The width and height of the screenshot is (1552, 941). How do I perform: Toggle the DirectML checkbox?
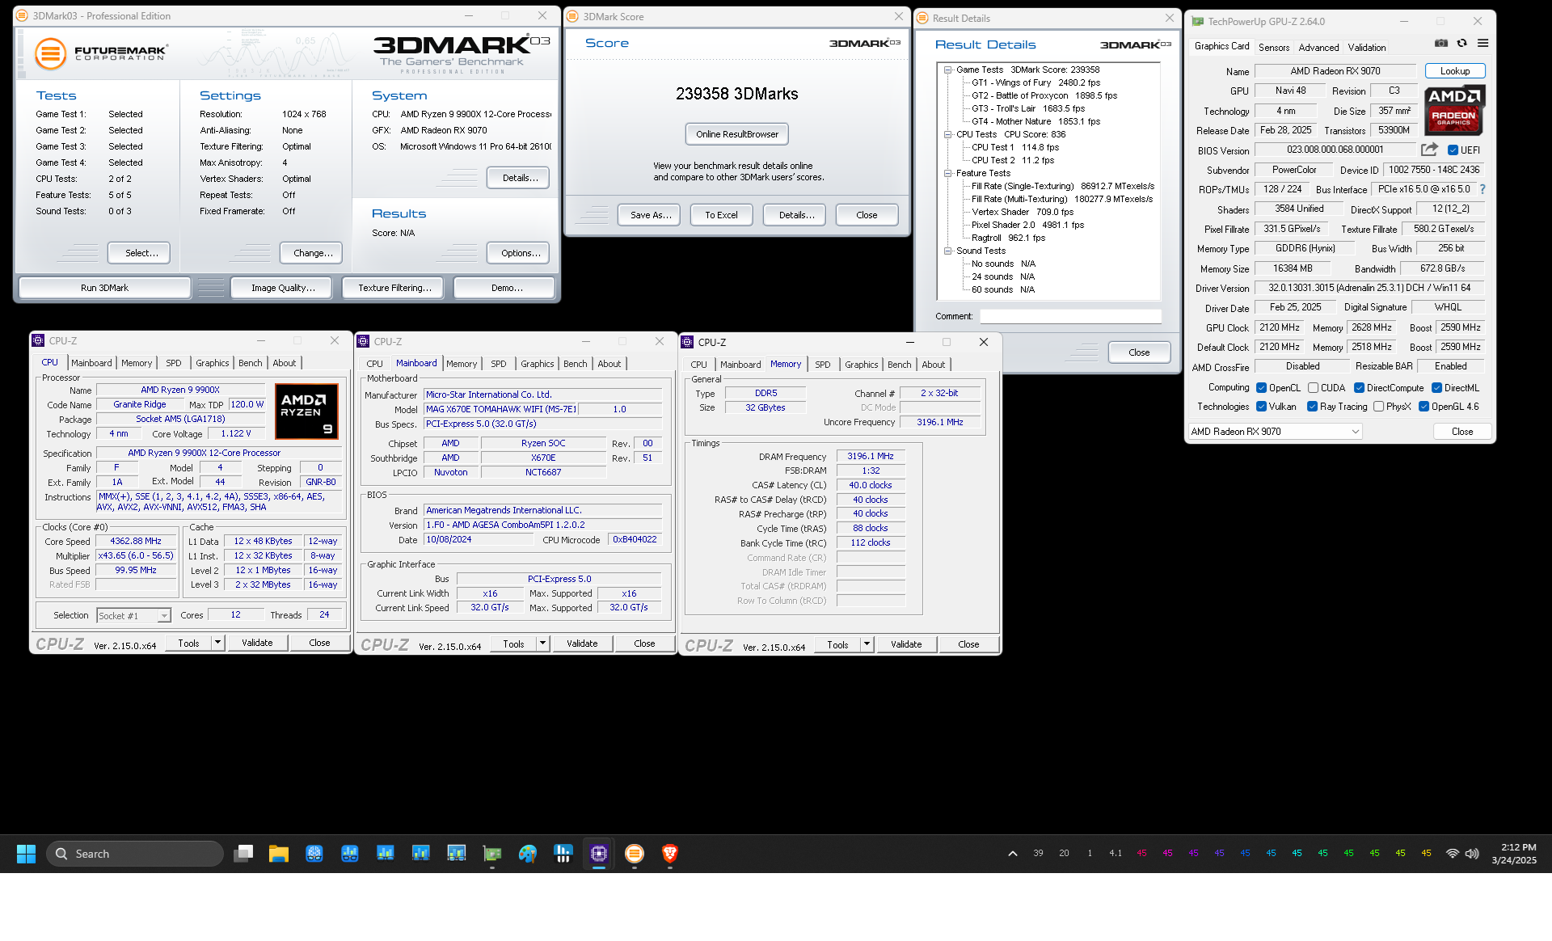tap(1436, 388)
